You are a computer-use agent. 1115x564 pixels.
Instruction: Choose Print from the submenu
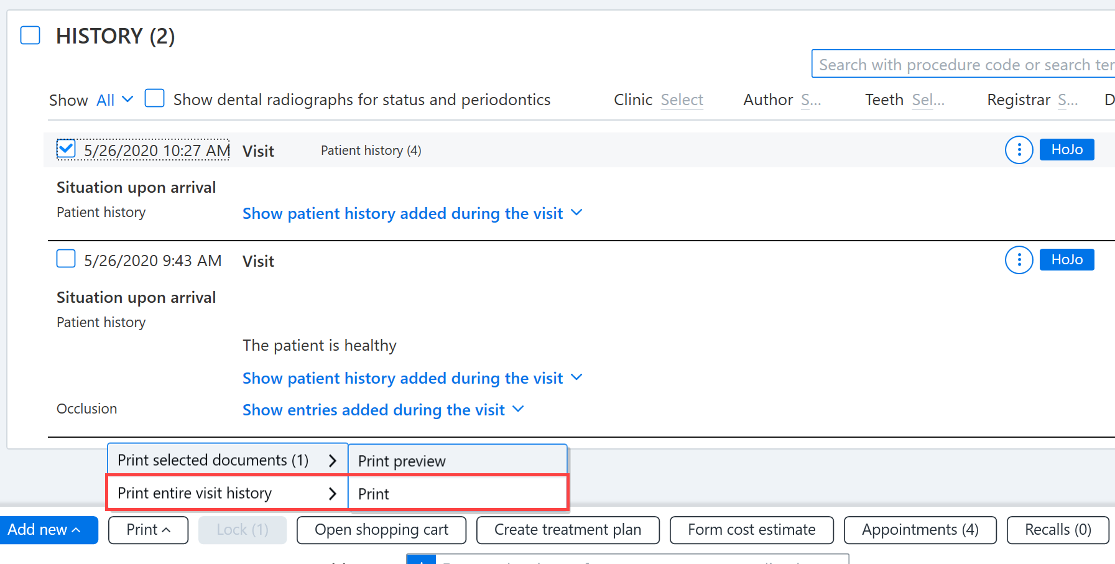[x=458, y=494]
